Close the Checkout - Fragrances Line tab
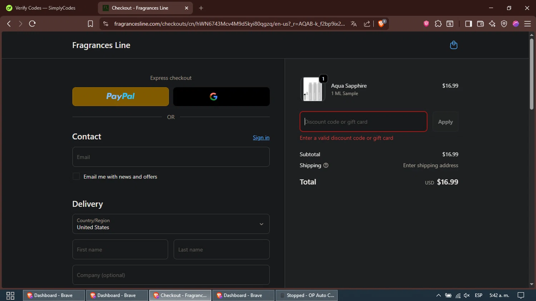The height and width of the screenshot is (301, 536). [x=187, y=8]
